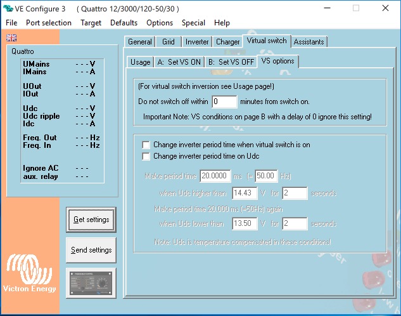Screen dimensions: 401x316
Task: Go to the Inverter tab
Action: pyautogui.click(x=197, y=42)
